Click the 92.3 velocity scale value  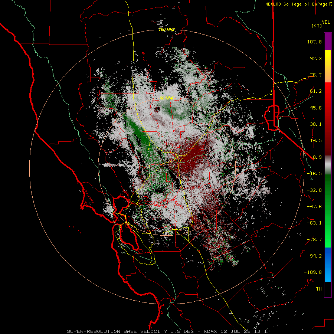[316, 58]
